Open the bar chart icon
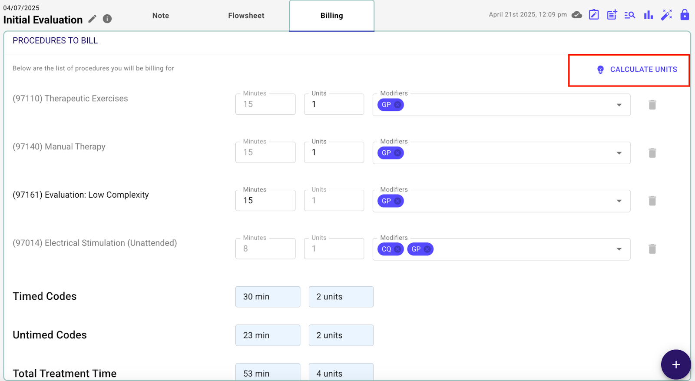The image size is (695, 381). [x=649, y=15]
